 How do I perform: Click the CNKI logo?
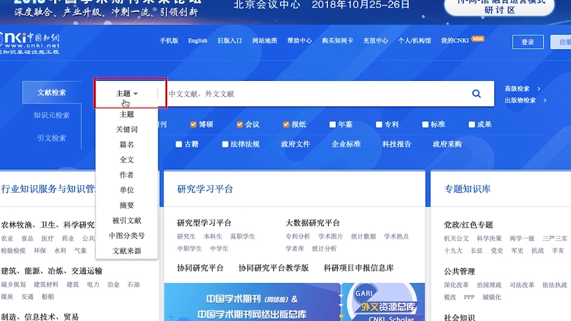click(30, 43)
